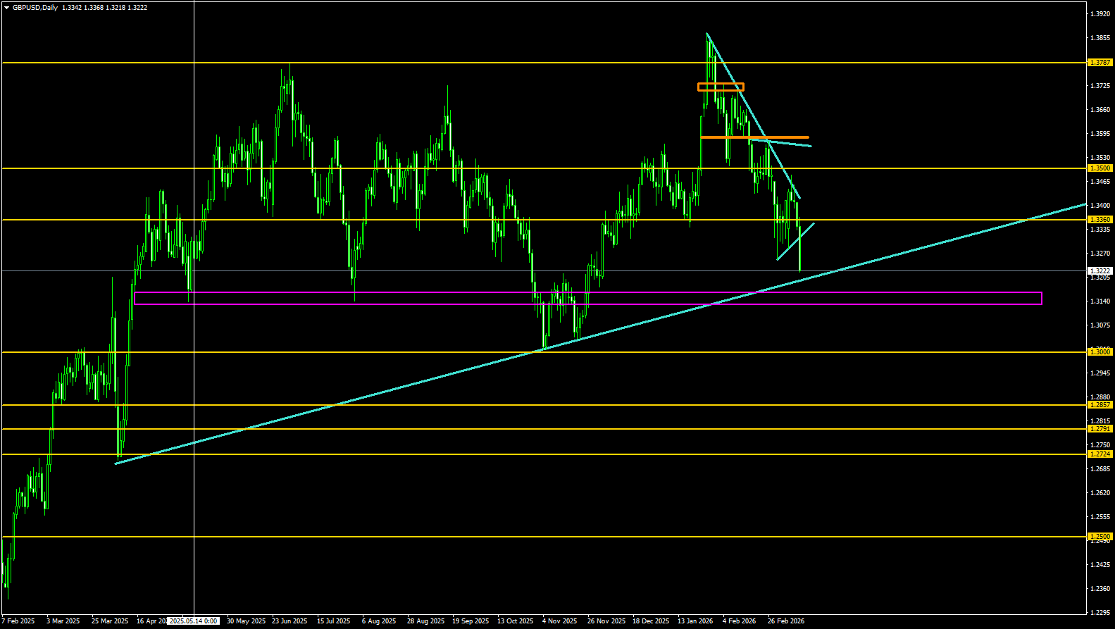Viewport: 1115px width, 629px height.
Task: Click the 1.3920 price scale value
Action: tap(1100, 14)
